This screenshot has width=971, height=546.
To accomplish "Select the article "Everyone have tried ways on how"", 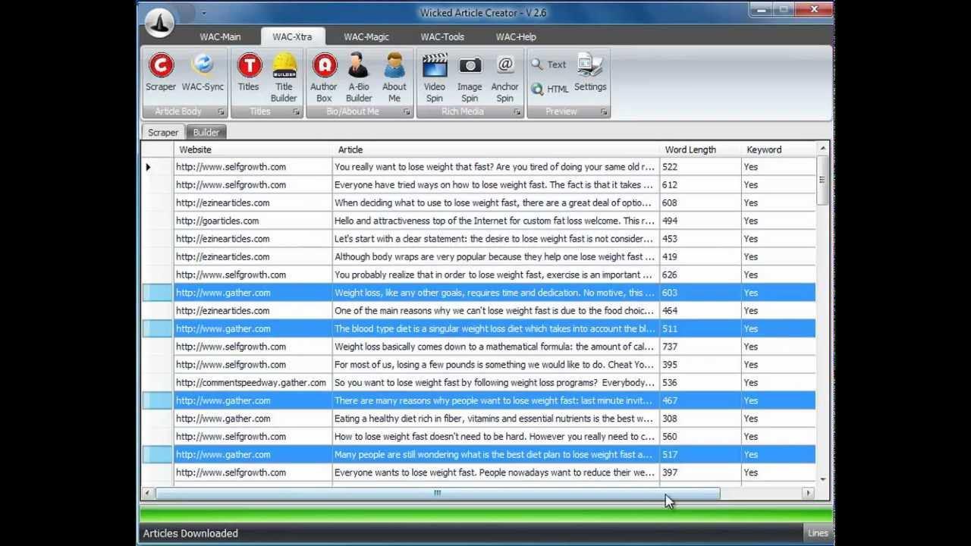I will pyautogui.click(x=496, y=185).
